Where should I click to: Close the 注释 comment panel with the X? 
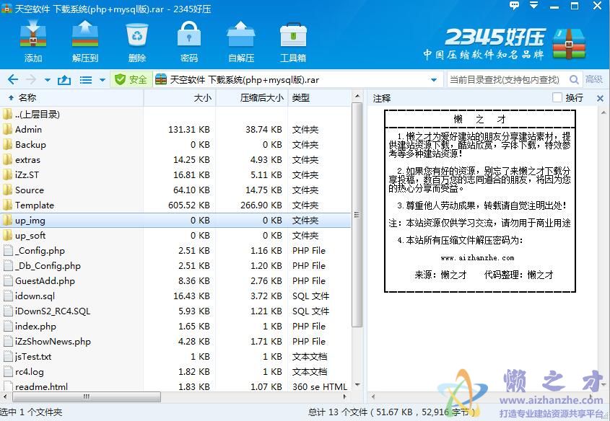601,98
